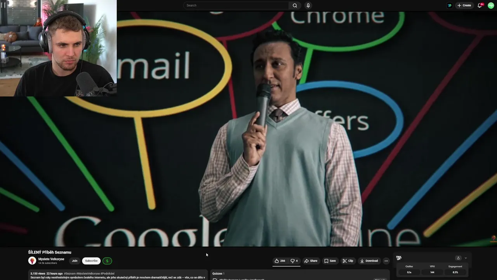Click the 3,150 views text in description

pyautogui.click(x=38, y=273)
